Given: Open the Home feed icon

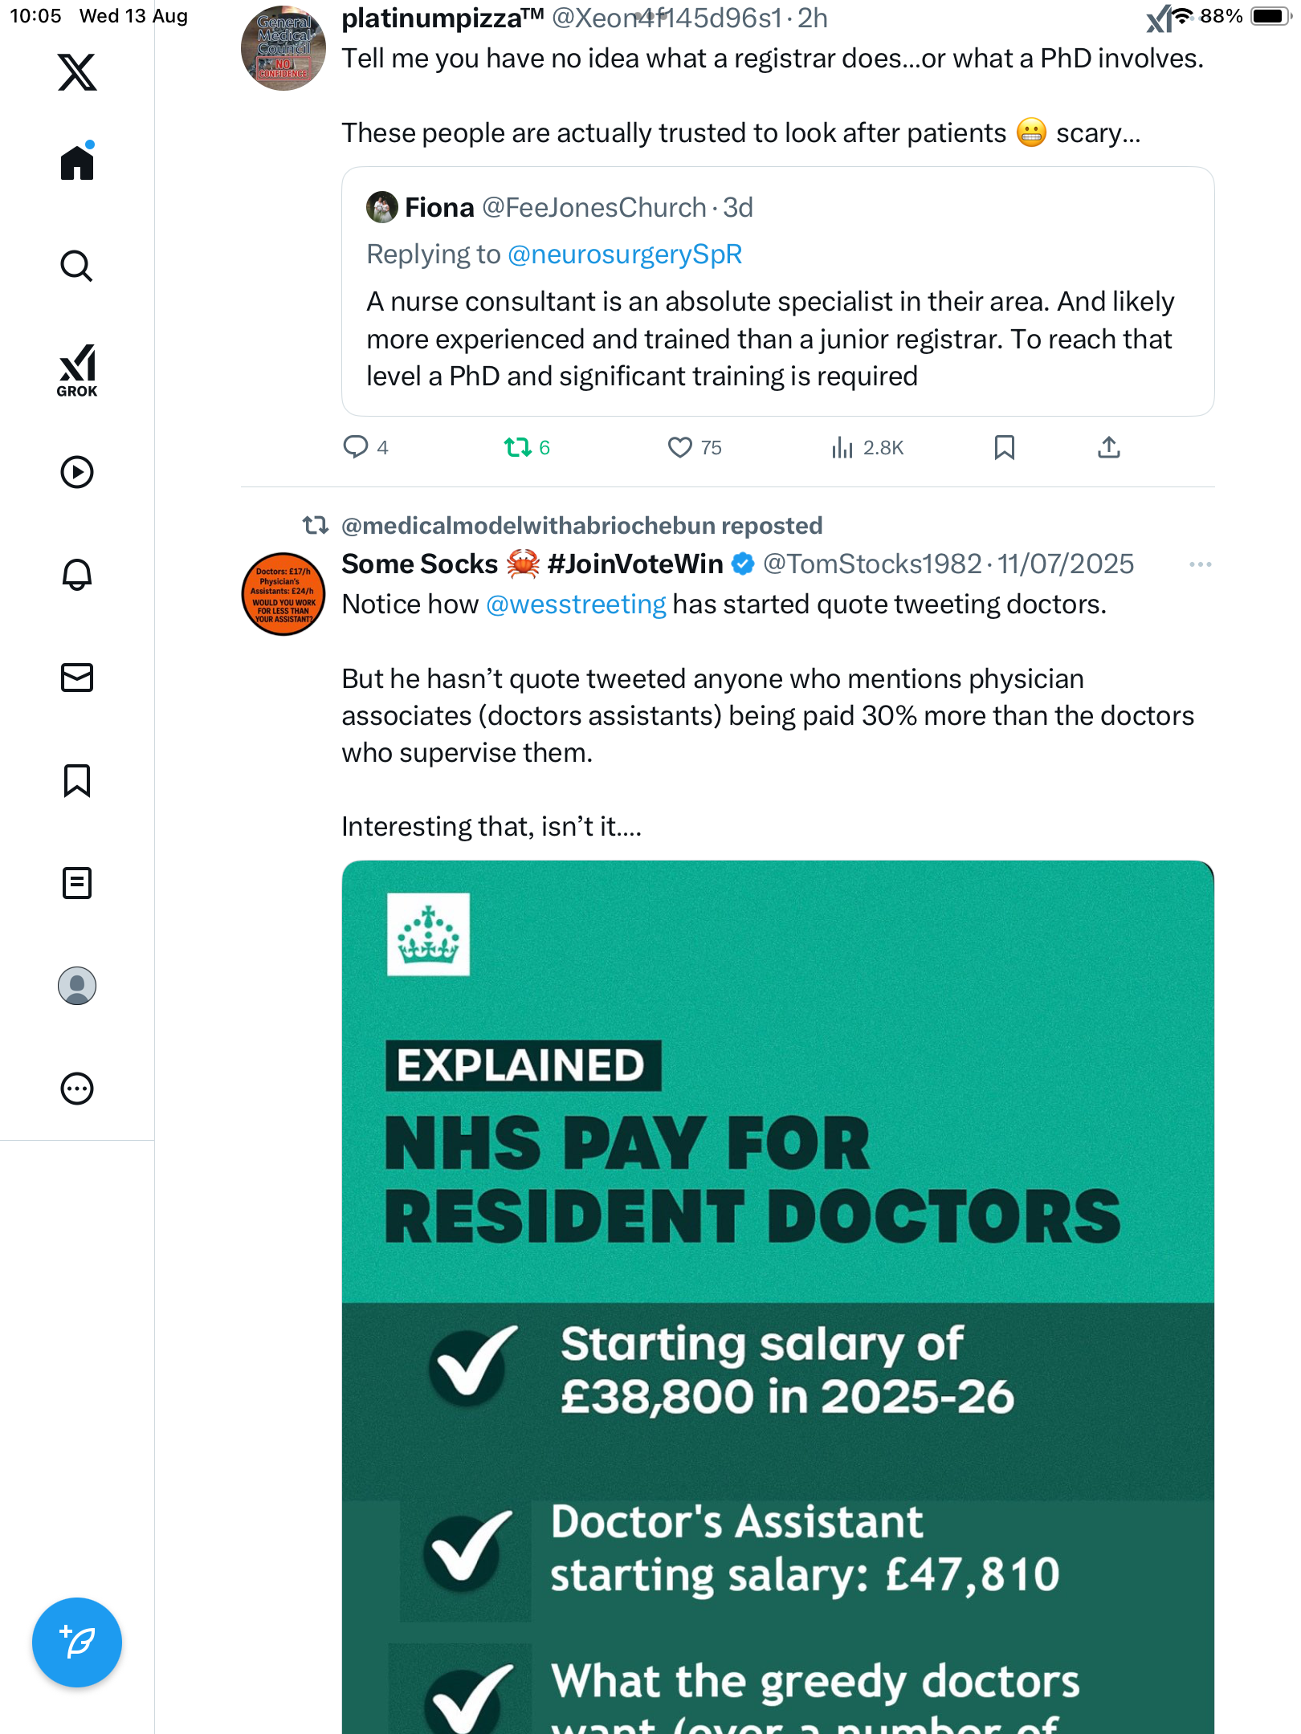Looking at the screenshot, I should (77, 163).
